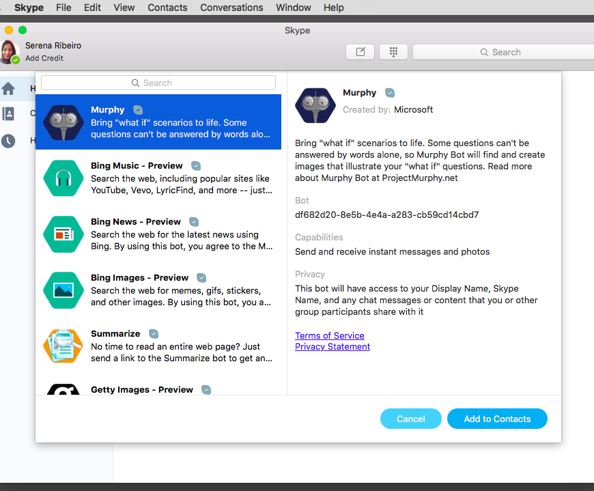Open the Contacts menu in menu bar

click(x=167, y=8)
